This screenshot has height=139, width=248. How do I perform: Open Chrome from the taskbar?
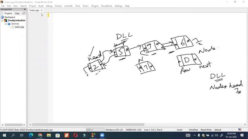pos(40,135)
